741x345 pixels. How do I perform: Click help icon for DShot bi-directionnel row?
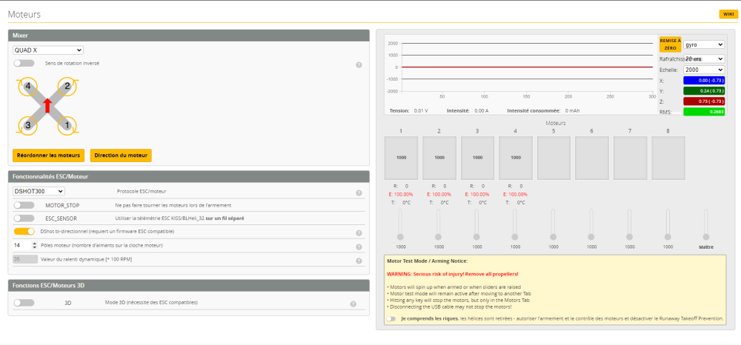coord(359,232)
